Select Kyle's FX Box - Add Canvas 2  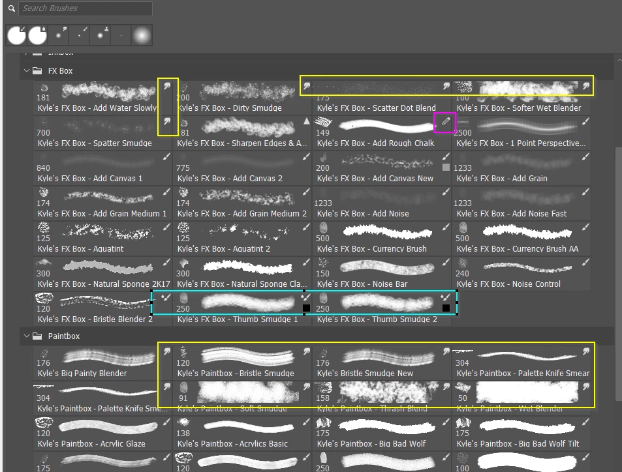(x=242, y=168)
